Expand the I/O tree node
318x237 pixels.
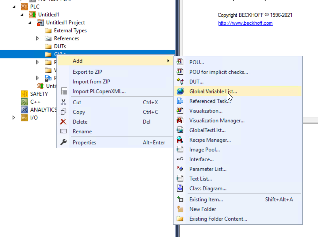pyautogui.click(x=14, y=117)
